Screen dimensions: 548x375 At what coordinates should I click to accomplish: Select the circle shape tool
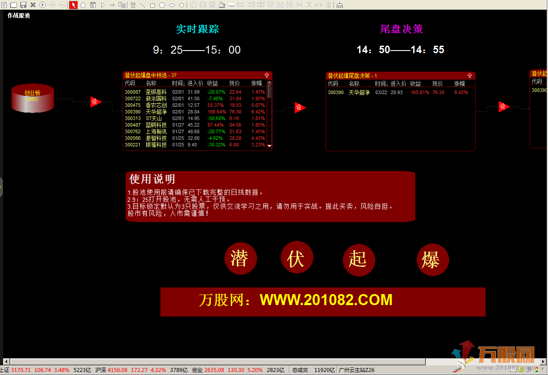coord(181,5)
